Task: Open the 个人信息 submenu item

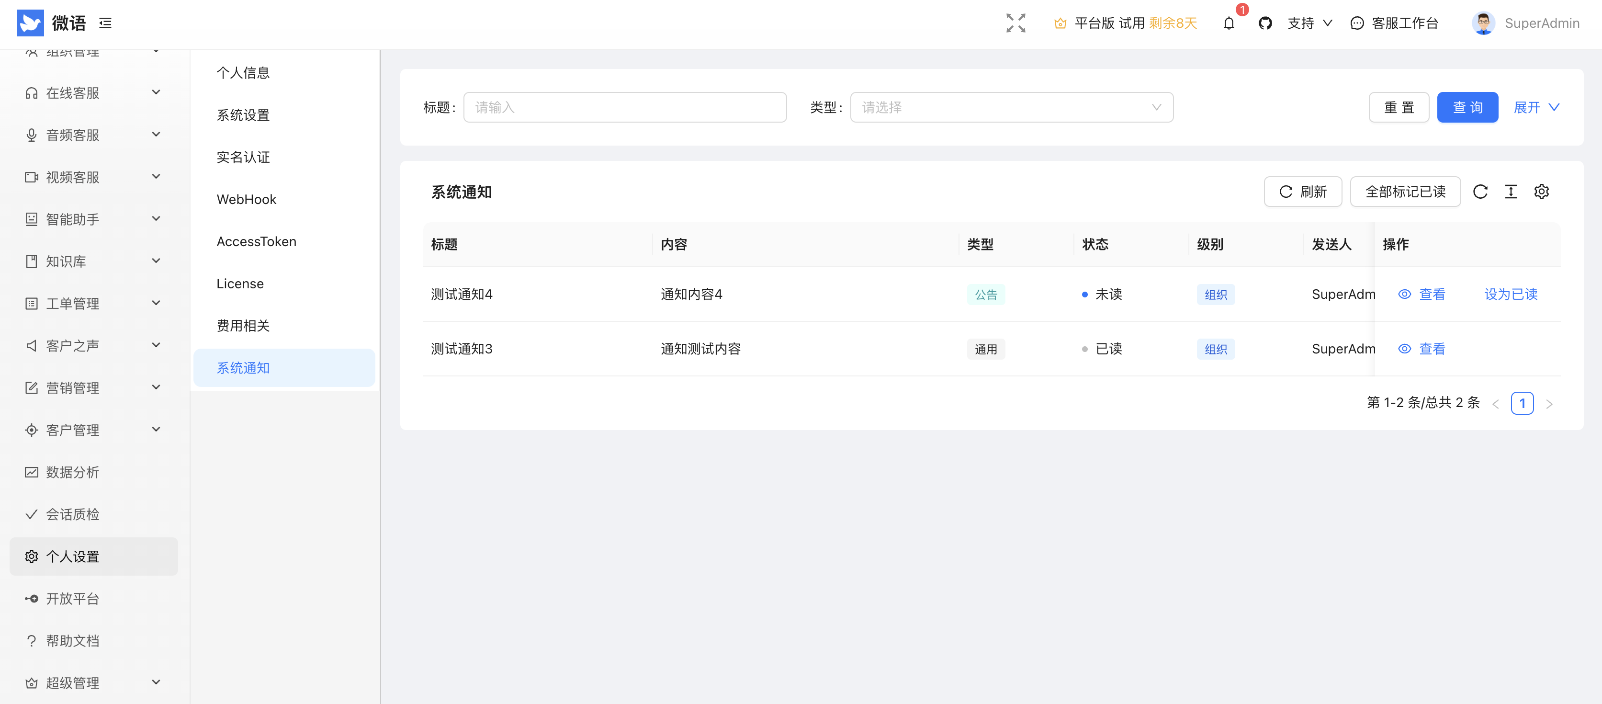Action: (284, 73)
